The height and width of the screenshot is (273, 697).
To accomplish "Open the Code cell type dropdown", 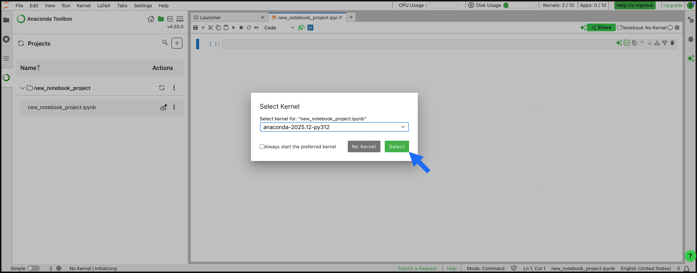I will pyautogui.click(x=279, y=28).
